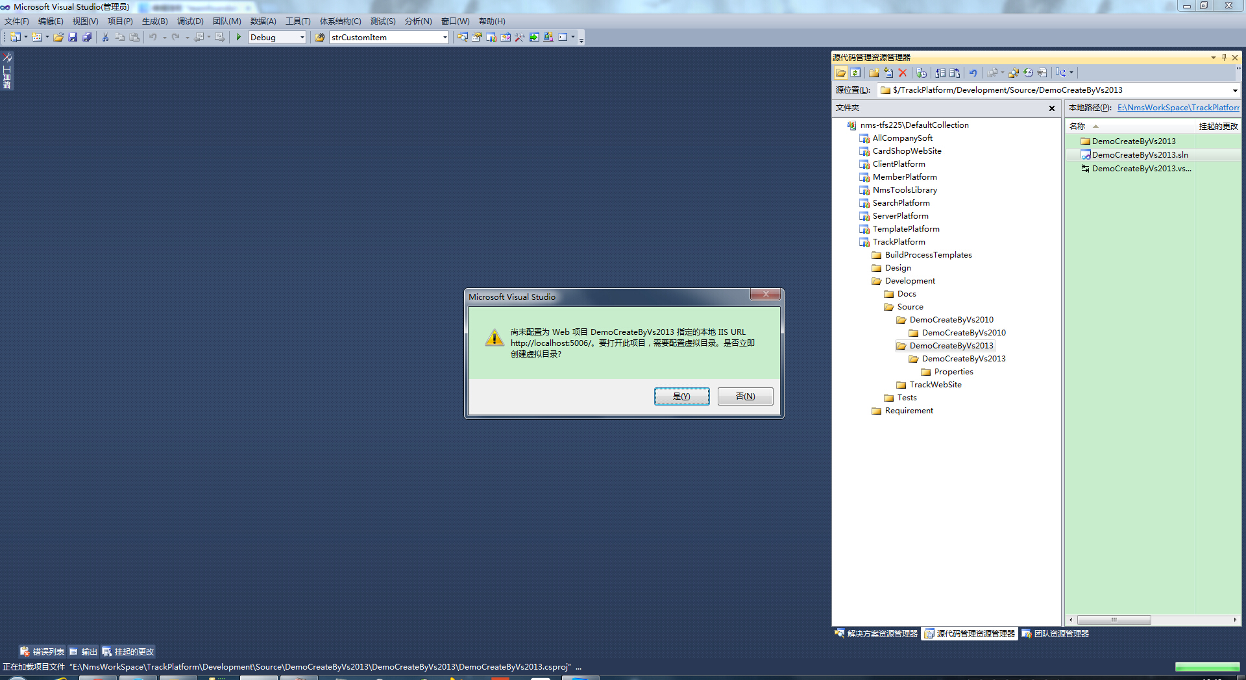Open the 帮助(H) menu
The height and width of the screenshot is (680, 1246).
(492, 21)
